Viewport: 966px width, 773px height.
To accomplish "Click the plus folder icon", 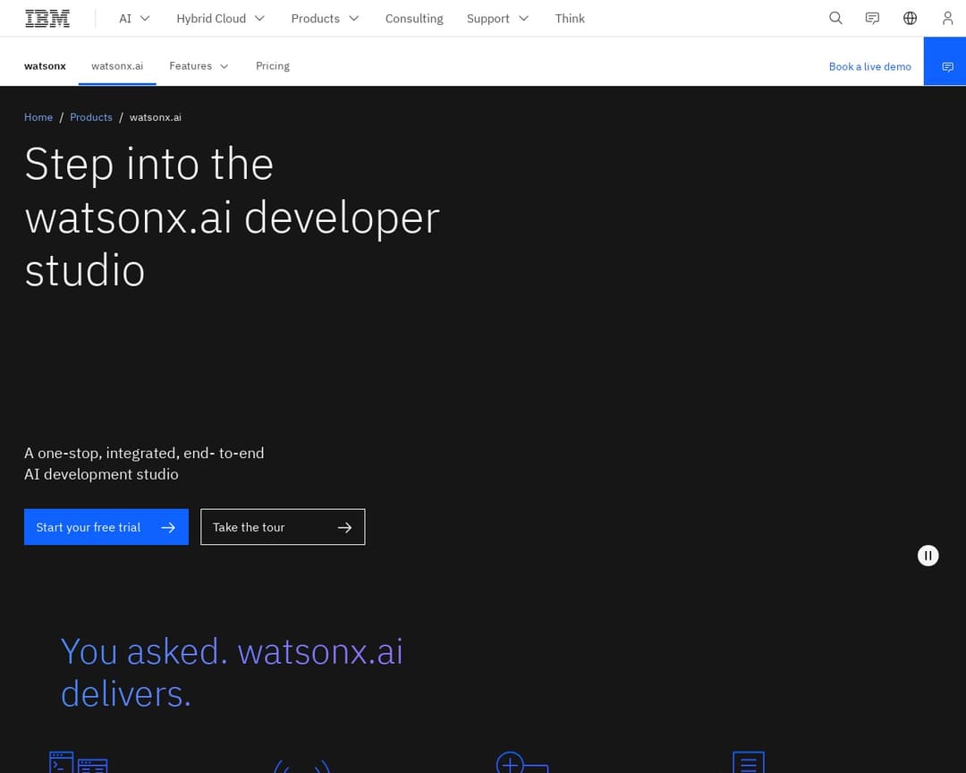I will click(522, 762).
